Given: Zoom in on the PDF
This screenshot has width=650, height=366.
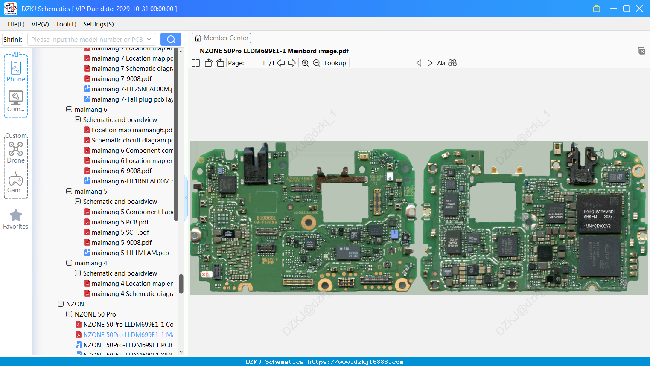Looking at the screenshot, I should (x=305, y=63).
